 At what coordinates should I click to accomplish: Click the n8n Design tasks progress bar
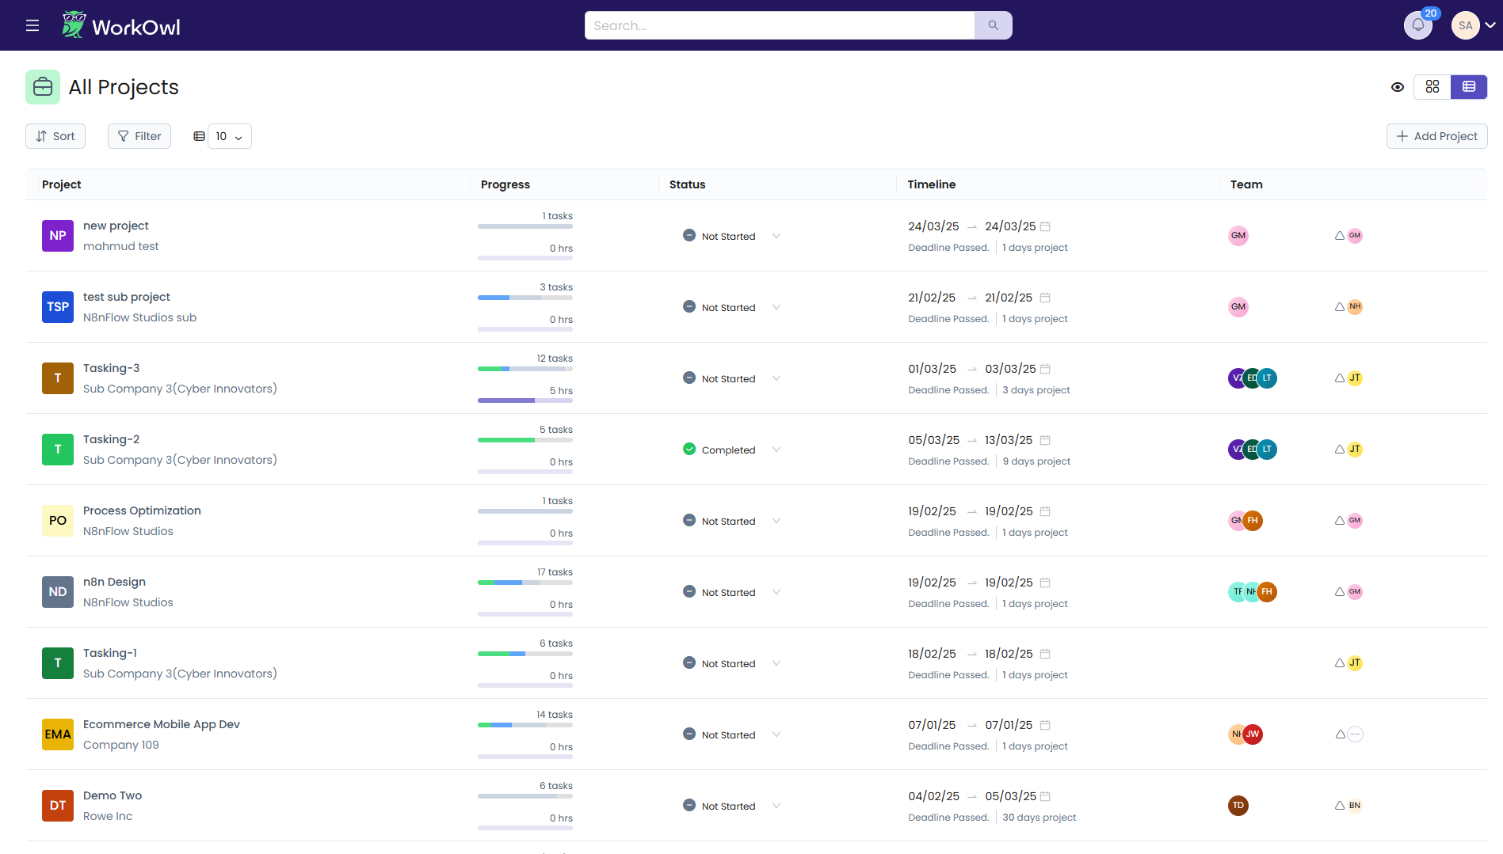click(x=525, y=583)
